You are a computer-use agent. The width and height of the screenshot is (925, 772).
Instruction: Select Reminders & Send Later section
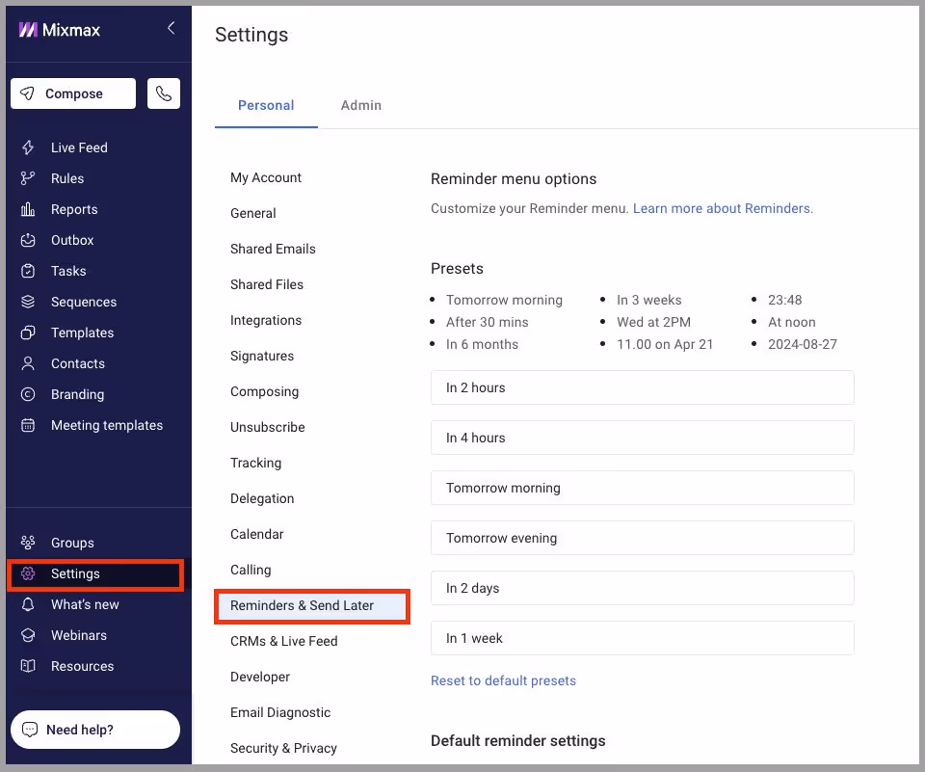[x=312, y=605]
